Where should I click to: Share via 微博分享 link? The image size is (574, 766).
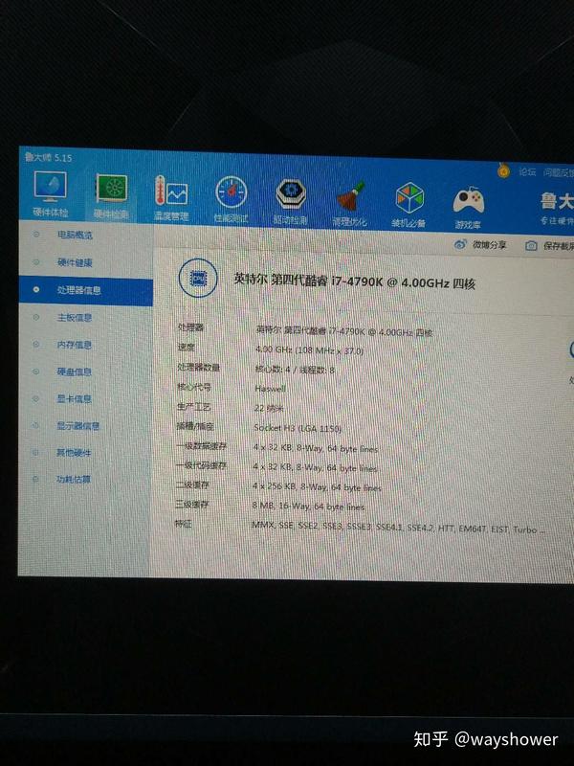(x=489, y=245)
